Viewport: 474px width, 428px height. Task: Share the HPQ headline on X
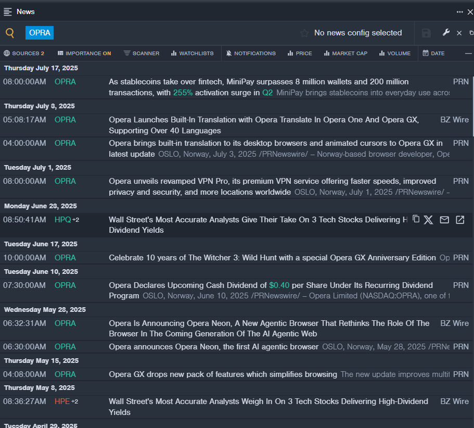[428, 220]
